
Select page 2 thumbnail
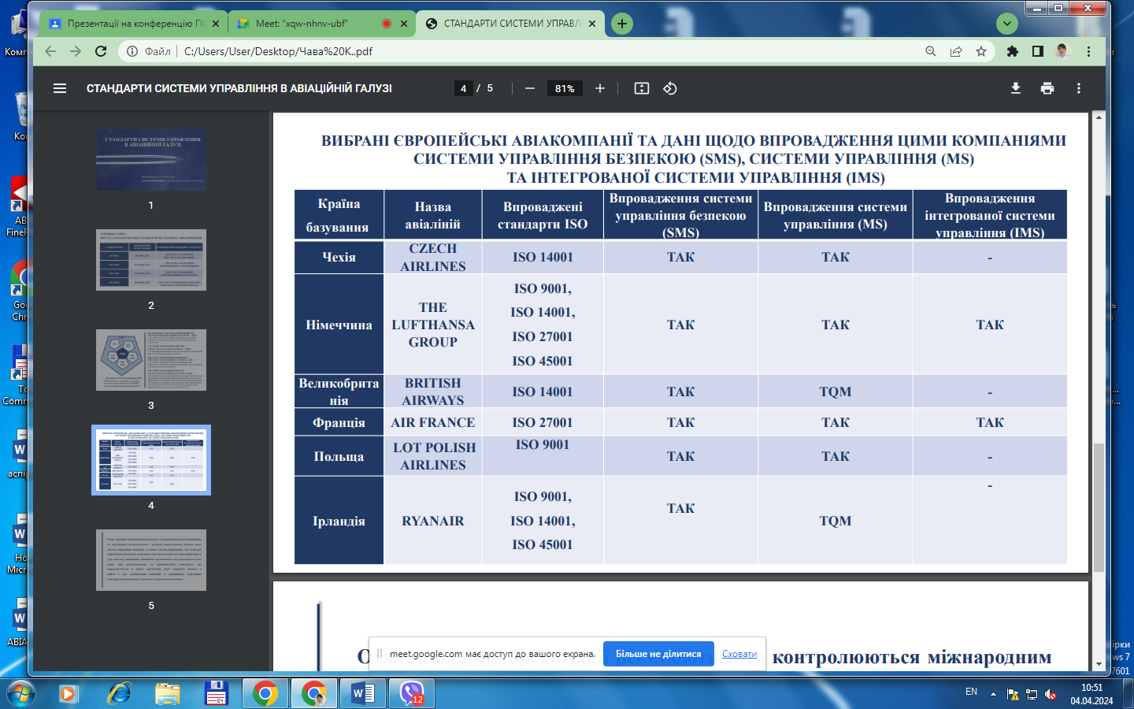151,260
